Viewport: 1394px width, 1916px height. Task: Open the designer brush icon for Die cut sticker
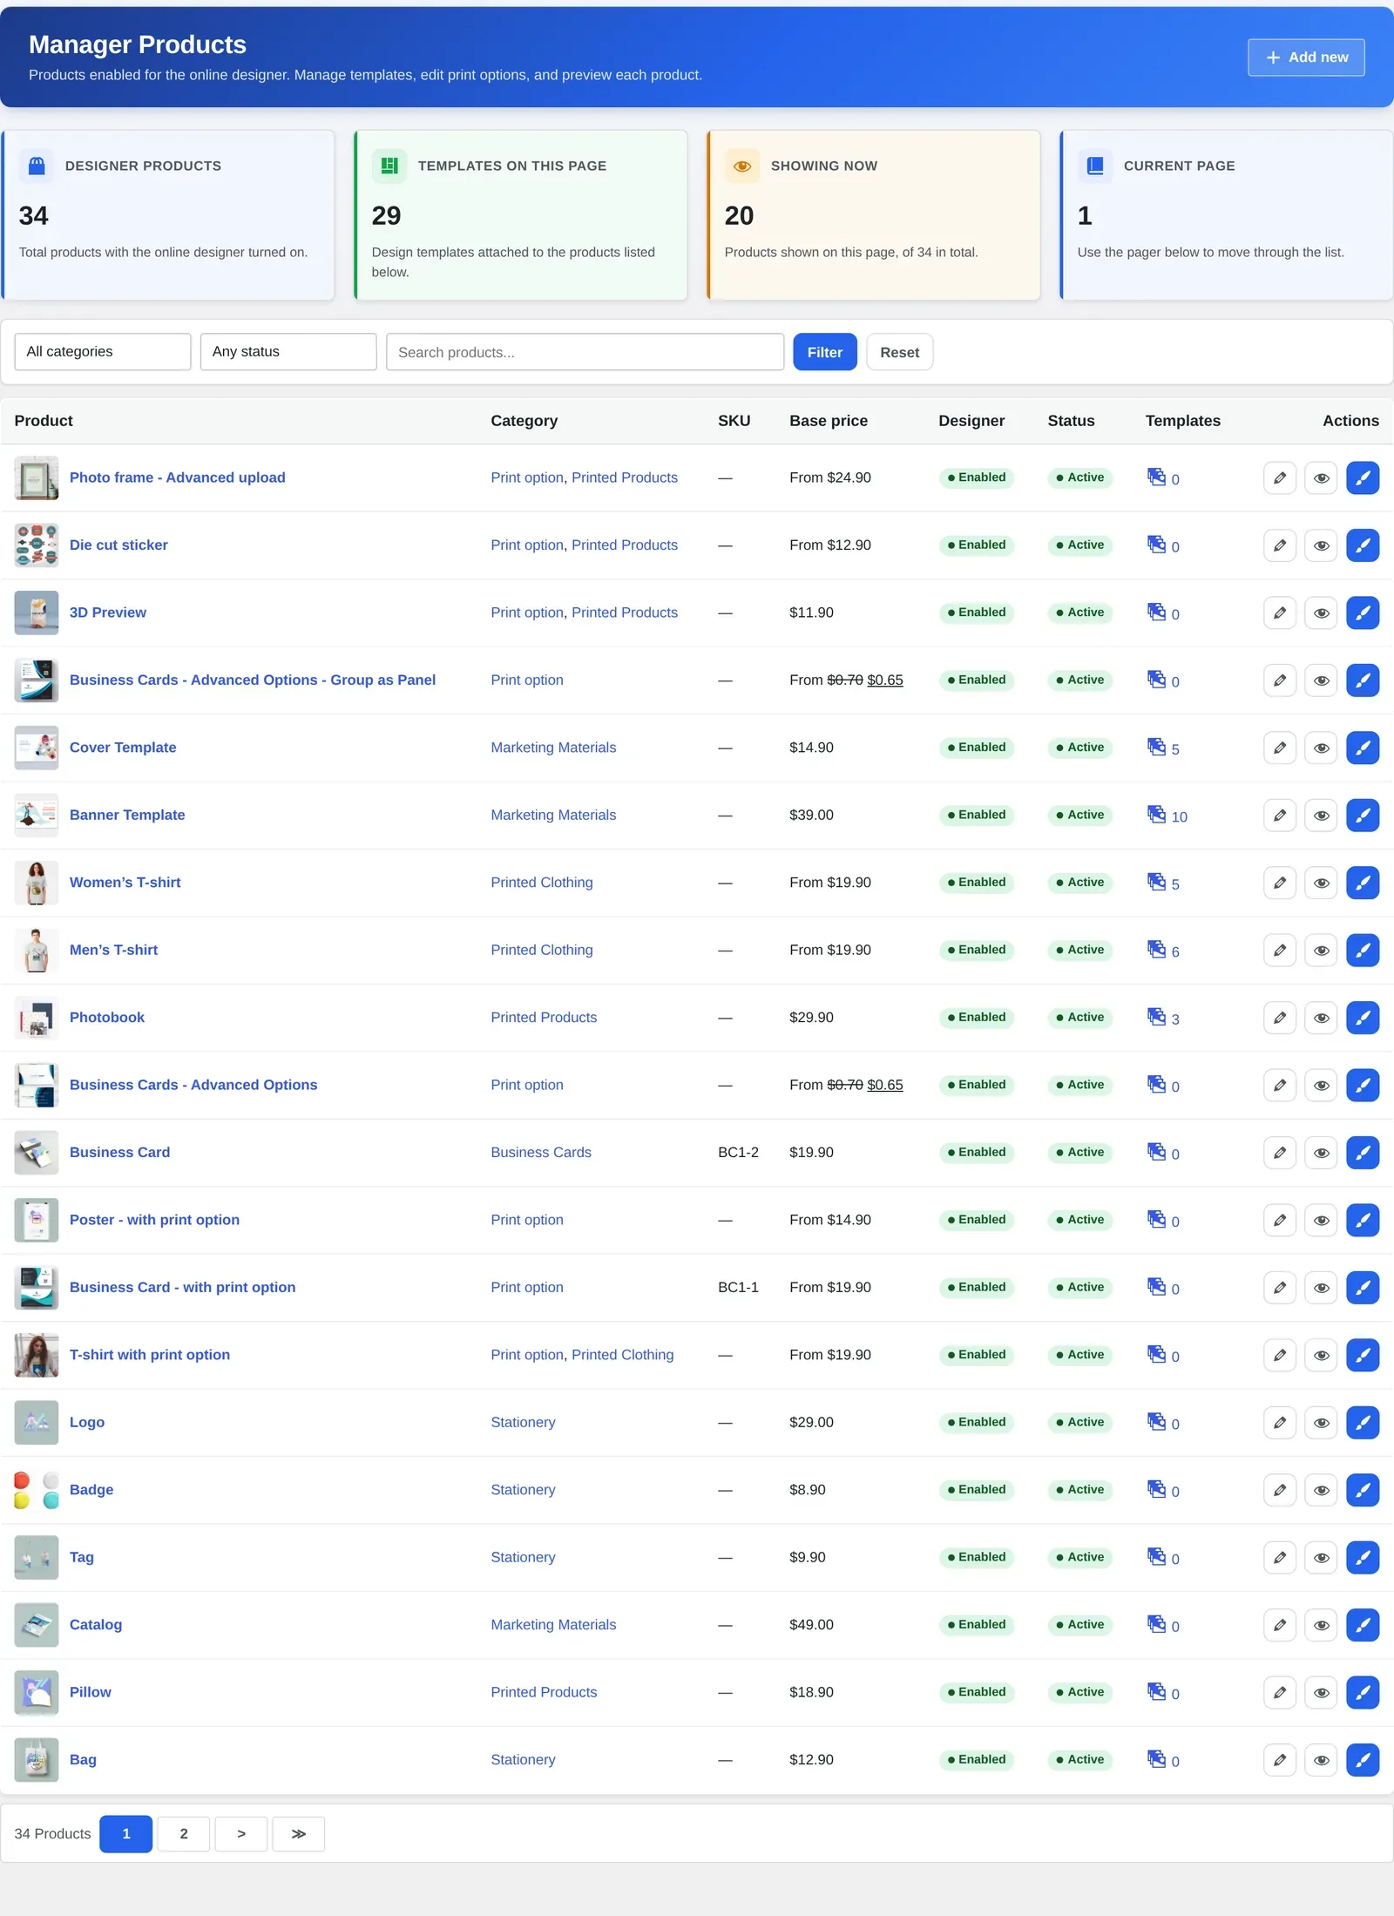[1363, 545]
